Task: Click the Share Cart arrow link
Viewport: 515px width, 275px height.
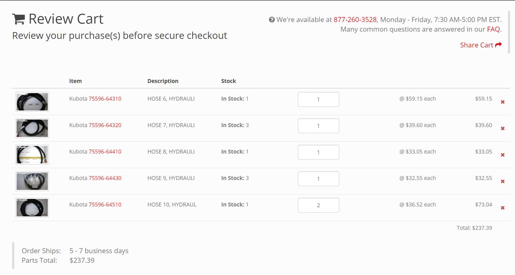Action: [480, 45]
